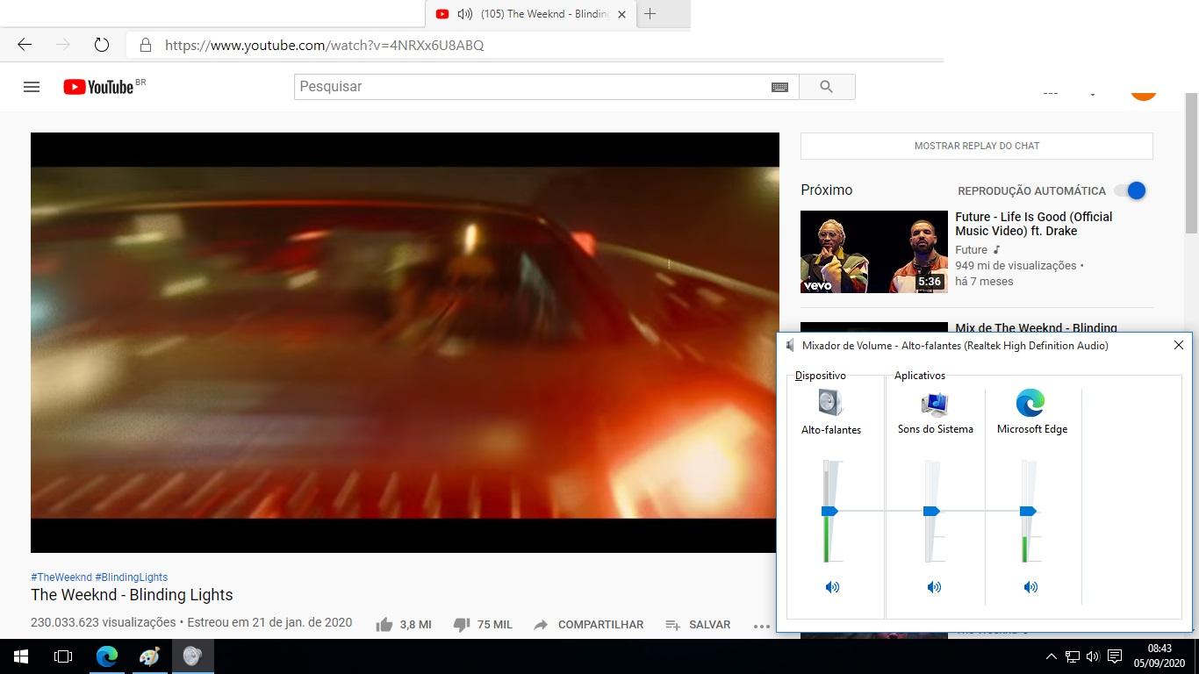The height and width of the screenshot is (674, 1199).
Task: Adjust the Sons do Sistema volume slider
Action: point(931,511)
